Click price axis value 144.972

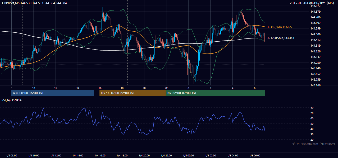coord(316,6)
